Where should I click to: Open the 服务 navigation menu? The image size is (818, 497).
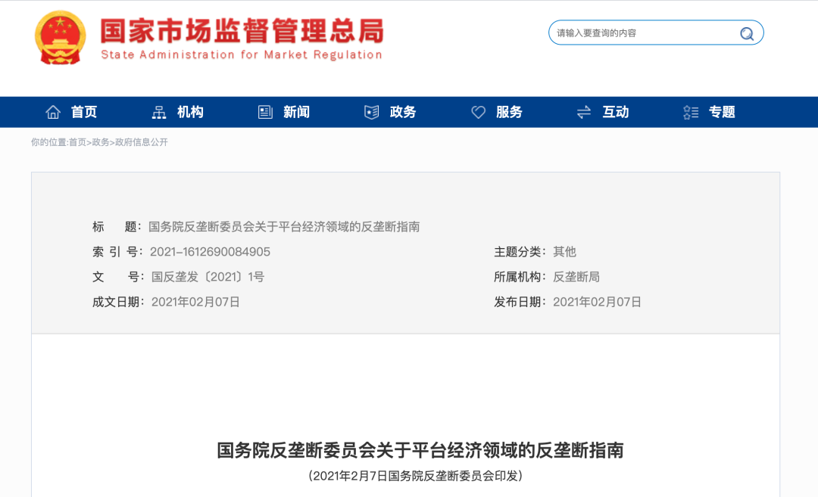click(509, 112)
